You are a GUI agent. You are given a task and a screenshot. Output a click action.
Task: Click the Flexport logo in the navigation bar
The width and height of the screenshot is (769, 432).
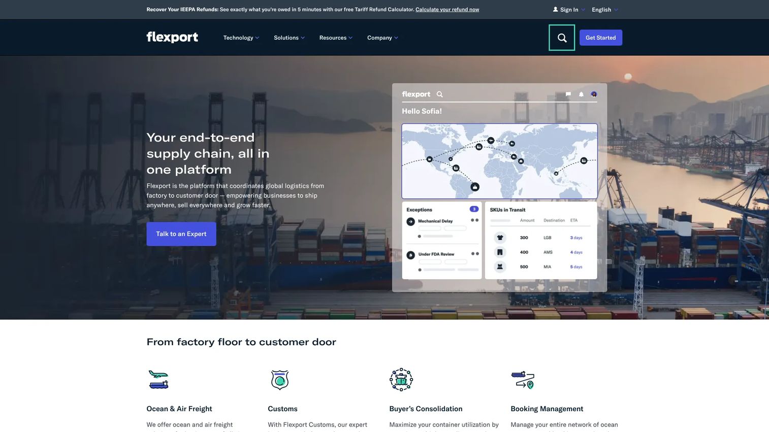[172, 38]
